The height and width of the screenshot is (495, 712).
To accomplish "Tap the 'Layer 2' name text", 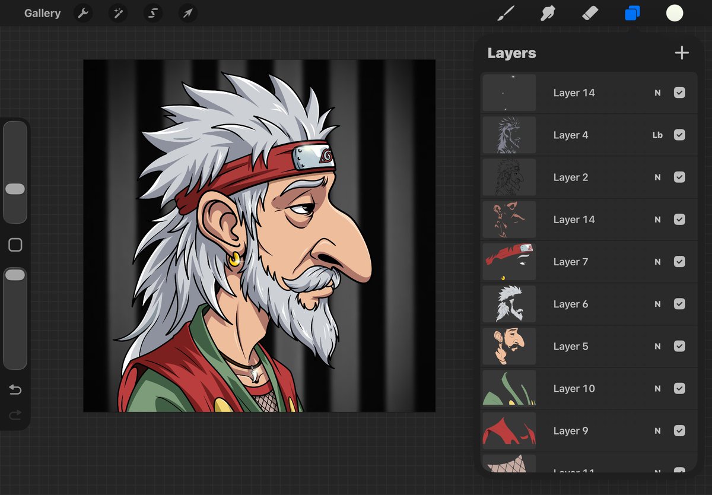I will tap(571, 177).
